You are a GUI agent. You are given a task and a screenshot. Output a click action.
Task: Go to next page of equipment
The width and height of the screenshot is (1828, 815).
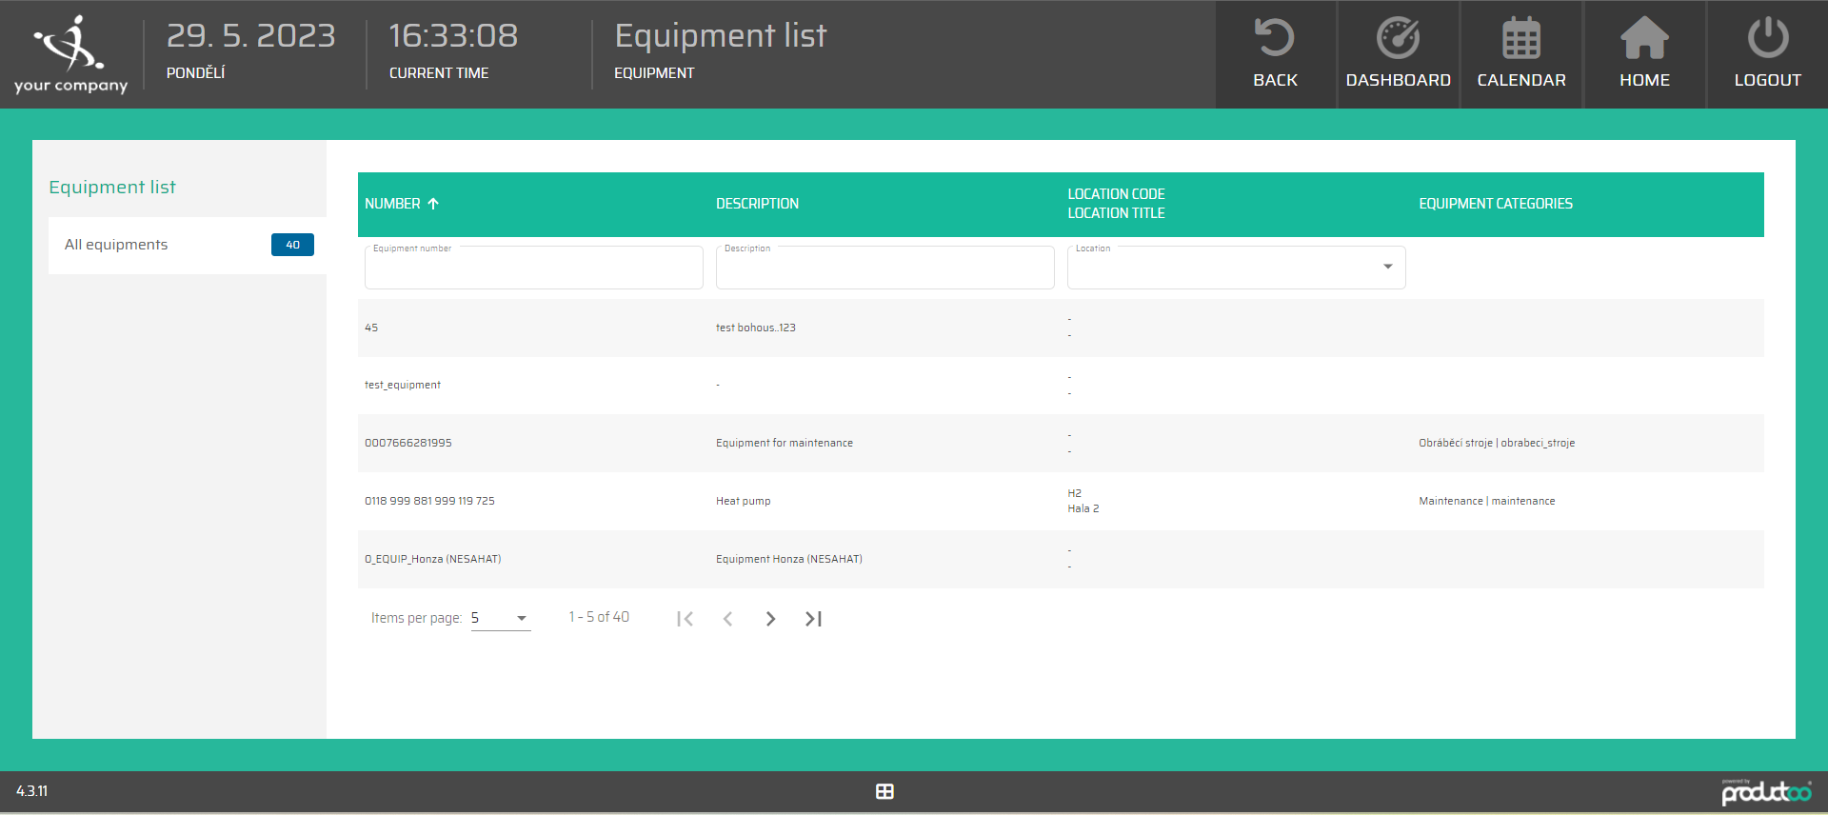tap(770, 619)
